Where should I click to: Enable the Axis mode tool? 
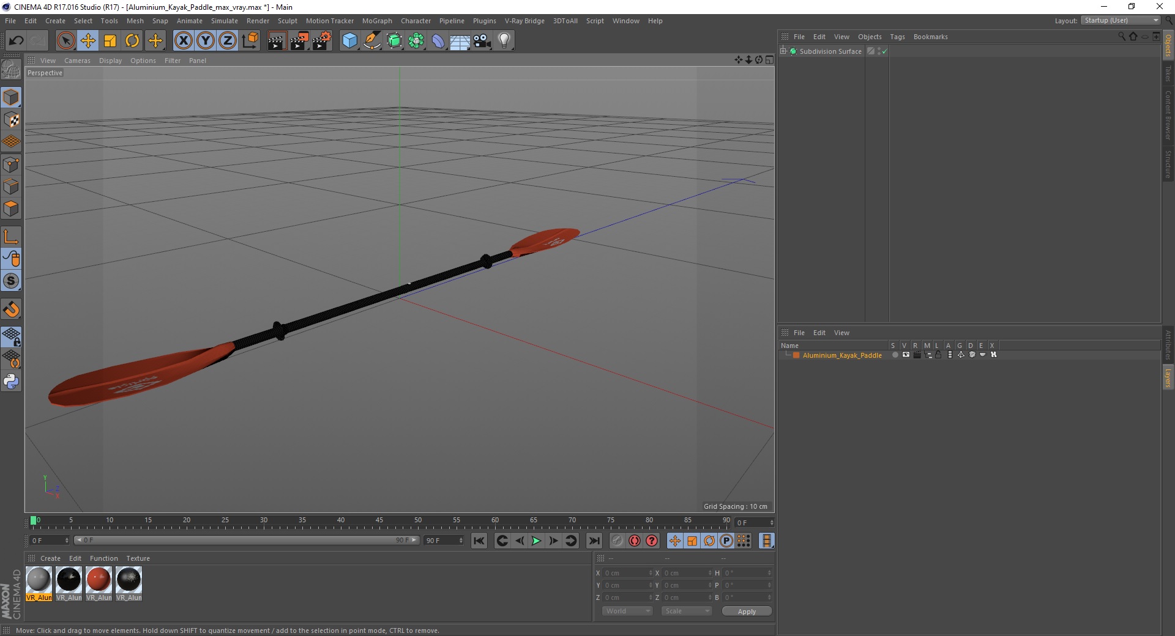point(11,237)
